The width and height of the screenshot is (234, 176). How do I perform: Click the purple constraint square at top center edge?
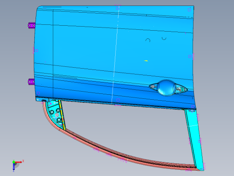(x=117, y=8)
